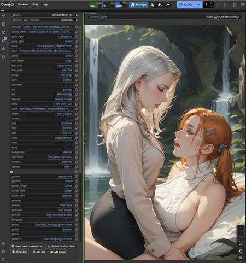Image resolution: width=246 pixels, height=263 pixels.
Task: Click the cancel X icon beside the batch count
Action: point(218,5)
